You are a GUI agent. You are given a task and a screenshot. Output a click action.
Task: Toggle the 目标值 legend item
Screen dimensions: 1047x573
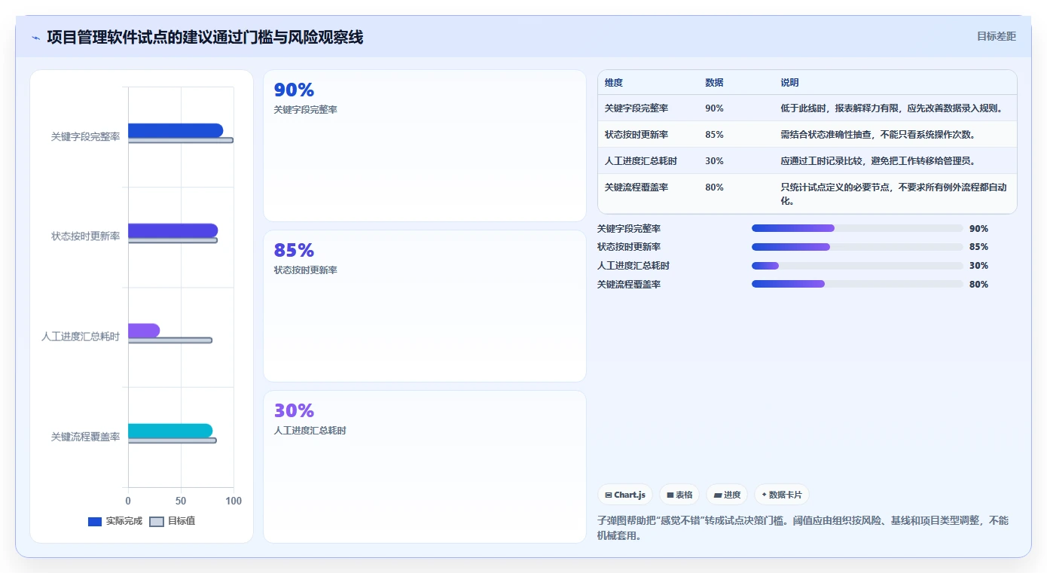click(172, 521)
